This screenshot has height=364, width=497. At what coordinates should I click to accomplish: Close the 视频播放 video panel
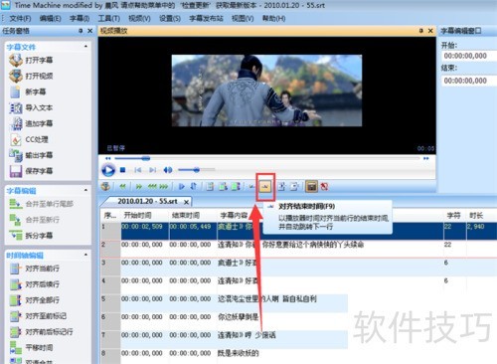pos(430,31)
